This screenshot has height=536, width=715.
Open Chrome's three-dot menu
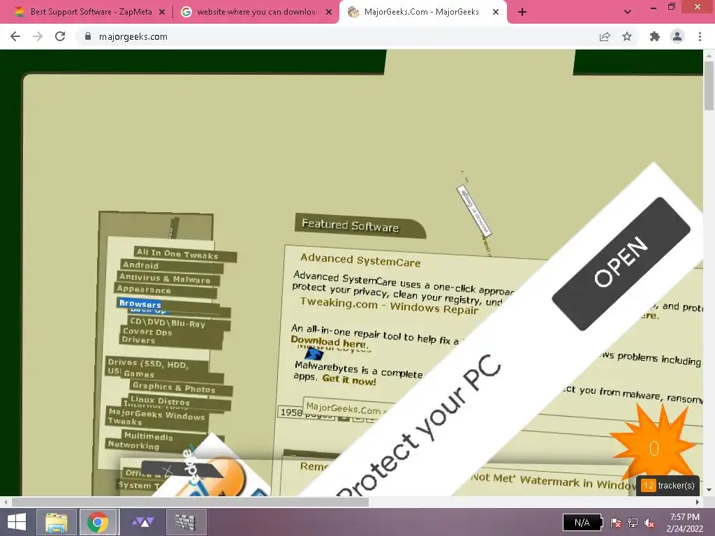coord(700,36)
